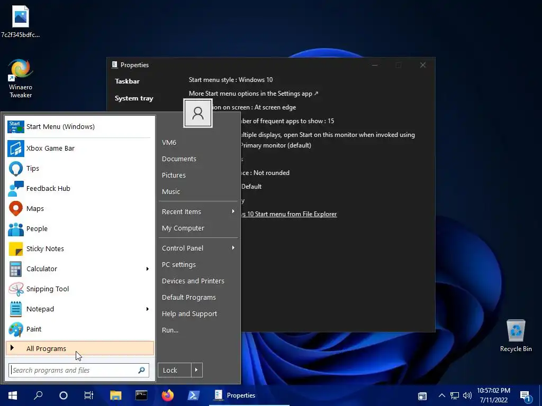Screen dimensions: 542x406
Task: Change Start menu style: Windows 10 setting
Action: point(231,80)
